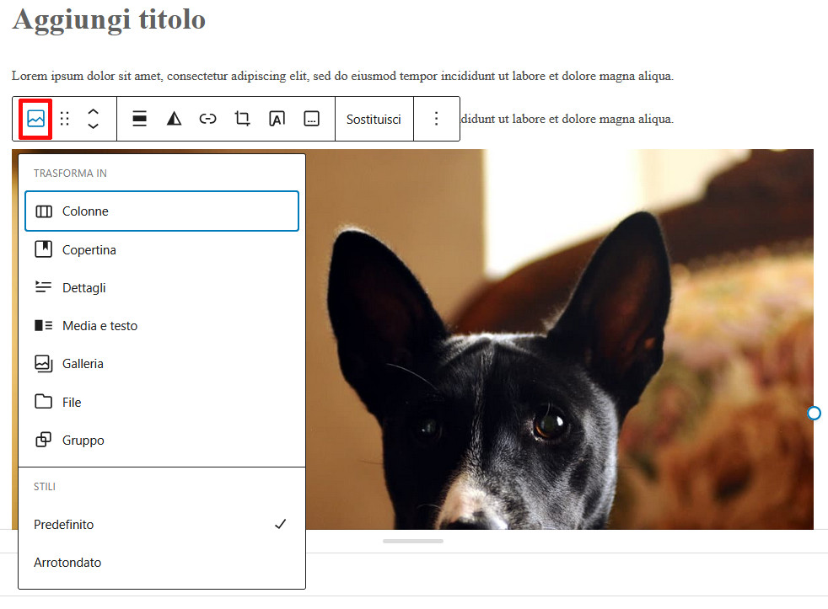
Task: Select the crop tool icon
Action: tap(242, 119)
